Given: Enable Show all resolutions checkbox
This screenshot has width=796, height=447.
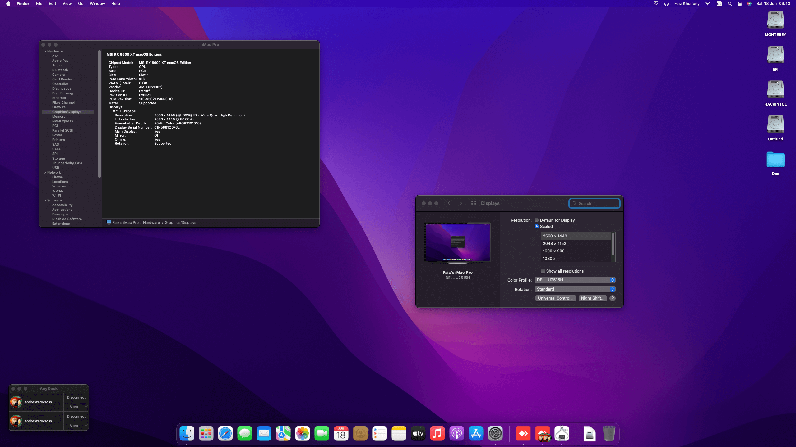Looking at the screenshot, I should pyautogui.click(x=543, y=271).
